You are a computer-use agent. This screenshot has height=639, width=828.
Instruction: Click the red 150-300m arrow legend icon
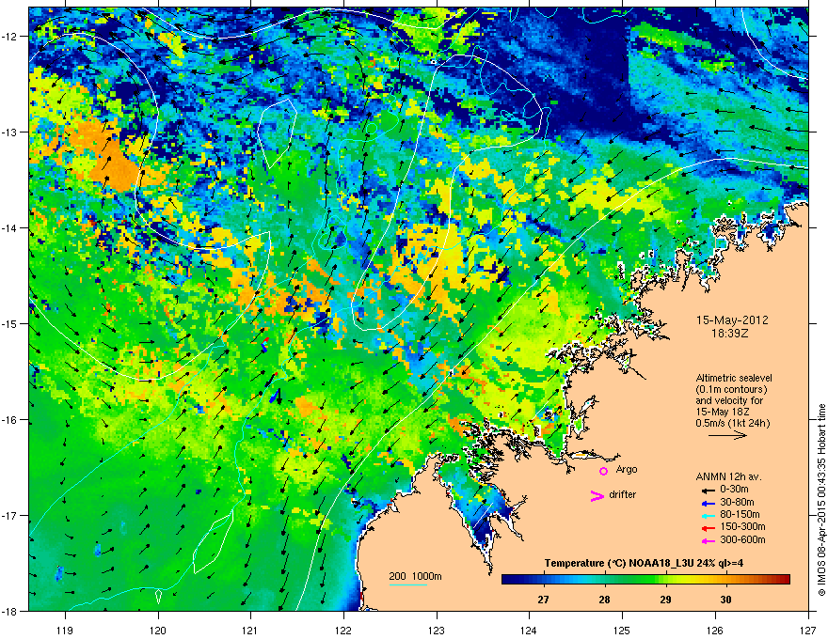(709, 528)
